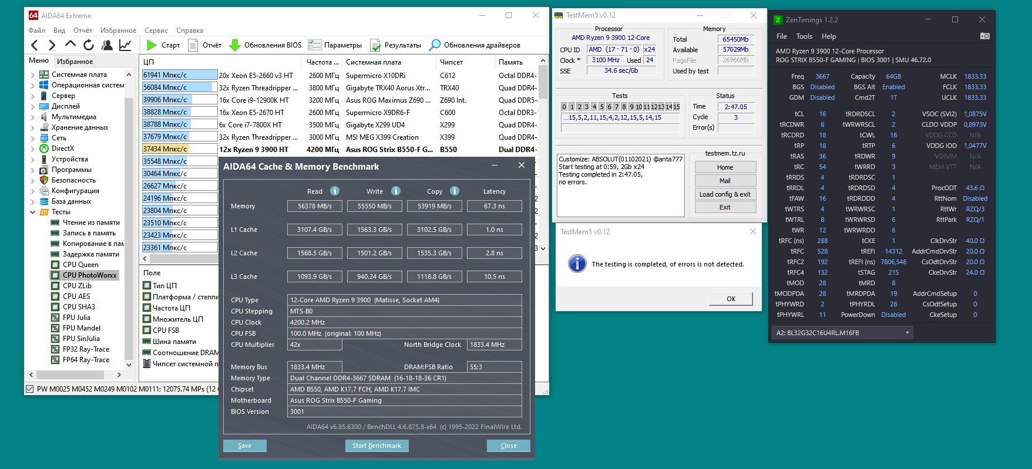Click Load config & exit button
The width and height of the screenshot is (1032, 469).
coord(725,194)
